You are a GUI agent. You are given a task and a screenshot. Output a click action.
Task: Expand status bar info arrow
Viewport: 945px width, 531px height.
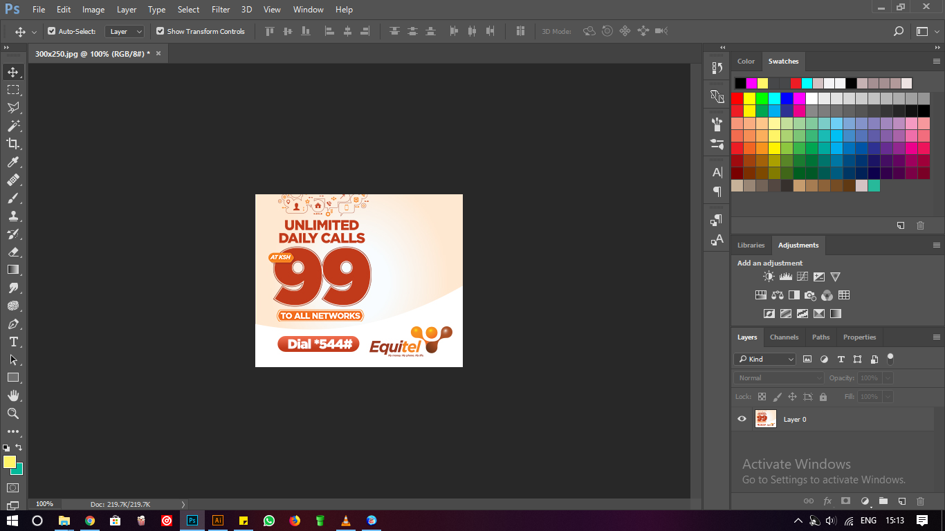coord(183,505)
